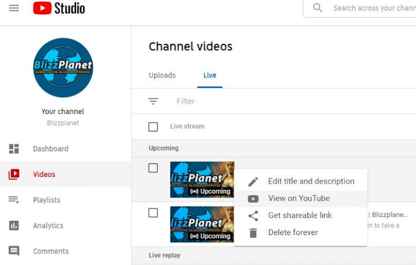Click the filter lines icon
The image size is (416, 265).
(x=153, y=101)
